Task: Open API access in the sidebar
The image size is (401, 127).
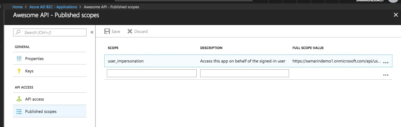Action: coord(50,99)
